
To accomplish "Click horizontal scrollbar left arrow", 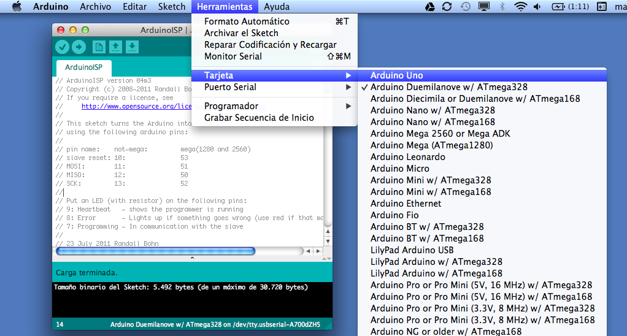I will (x=308, y=251).
